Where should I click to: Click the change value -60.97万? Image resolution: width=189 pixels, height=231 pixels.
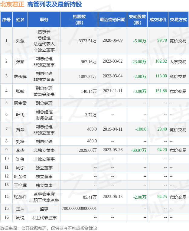pos(138,150)
